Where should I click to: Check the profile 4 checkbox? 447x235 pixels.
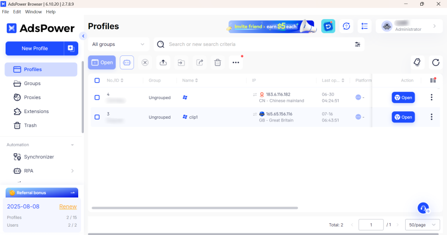tap(97, 97)
